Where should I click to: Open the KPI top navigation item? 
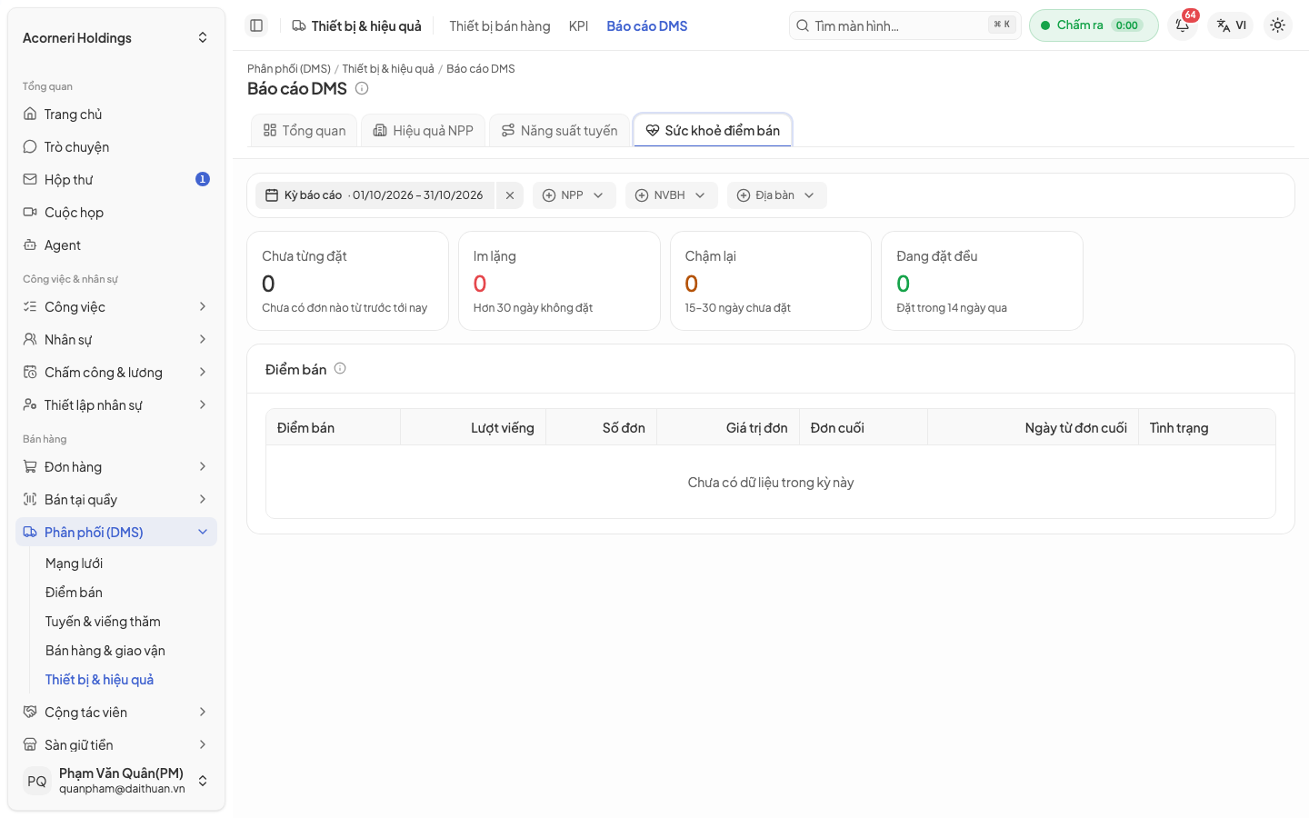(579, 26)
